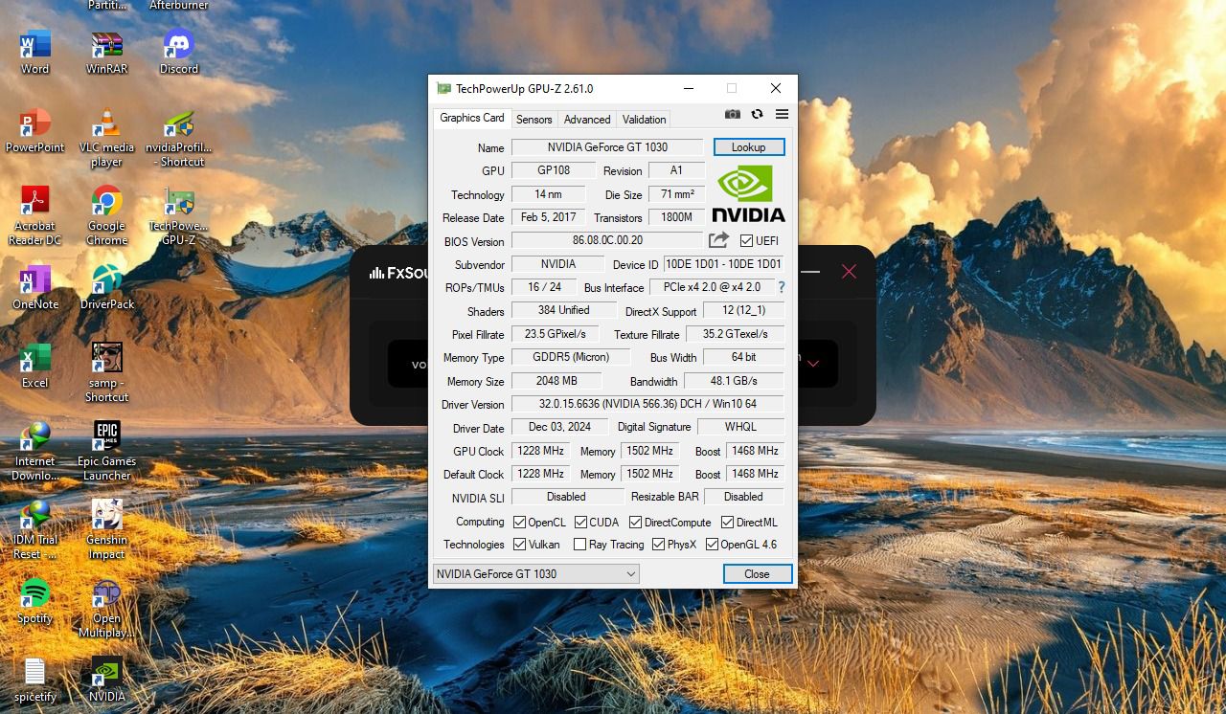
Task: Open the Excel desktop shortcut
Action: 35,366
